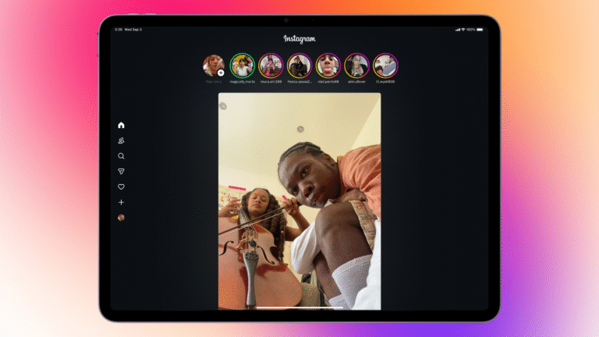Screen dimensions: 599x337
Task: Tap the Wi-Fi icon in status bar
Action: 463,30
